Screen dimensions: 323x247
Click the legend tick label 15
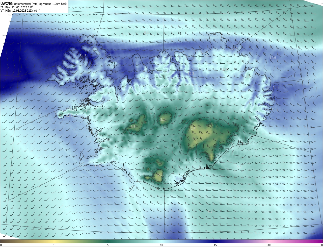[215, 245]
